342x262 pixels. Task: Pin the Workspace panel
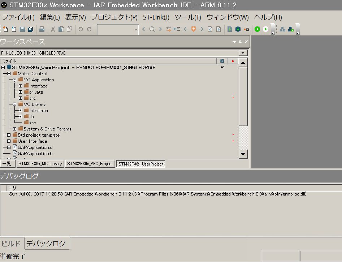point(240,42)
